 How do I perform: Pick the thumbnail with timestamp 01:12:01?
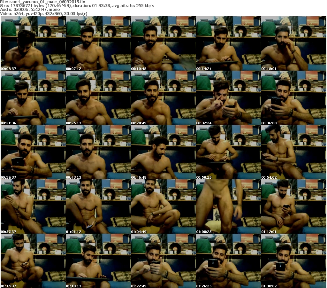(x=294, y=206)
